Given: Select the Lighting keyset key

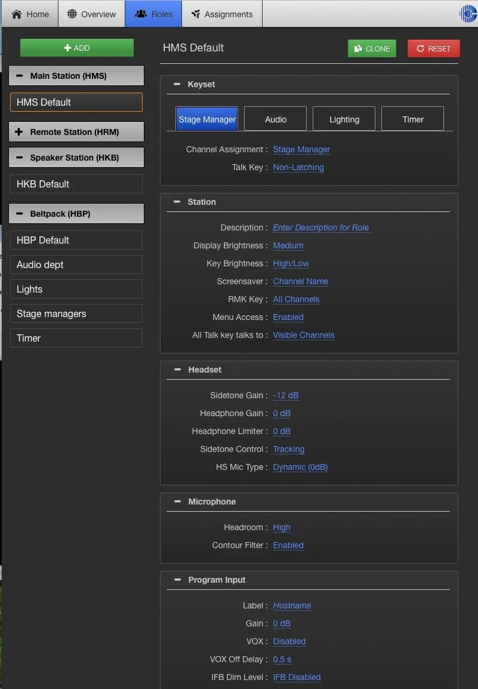Looking at the screenshot, I should [344, 119].
